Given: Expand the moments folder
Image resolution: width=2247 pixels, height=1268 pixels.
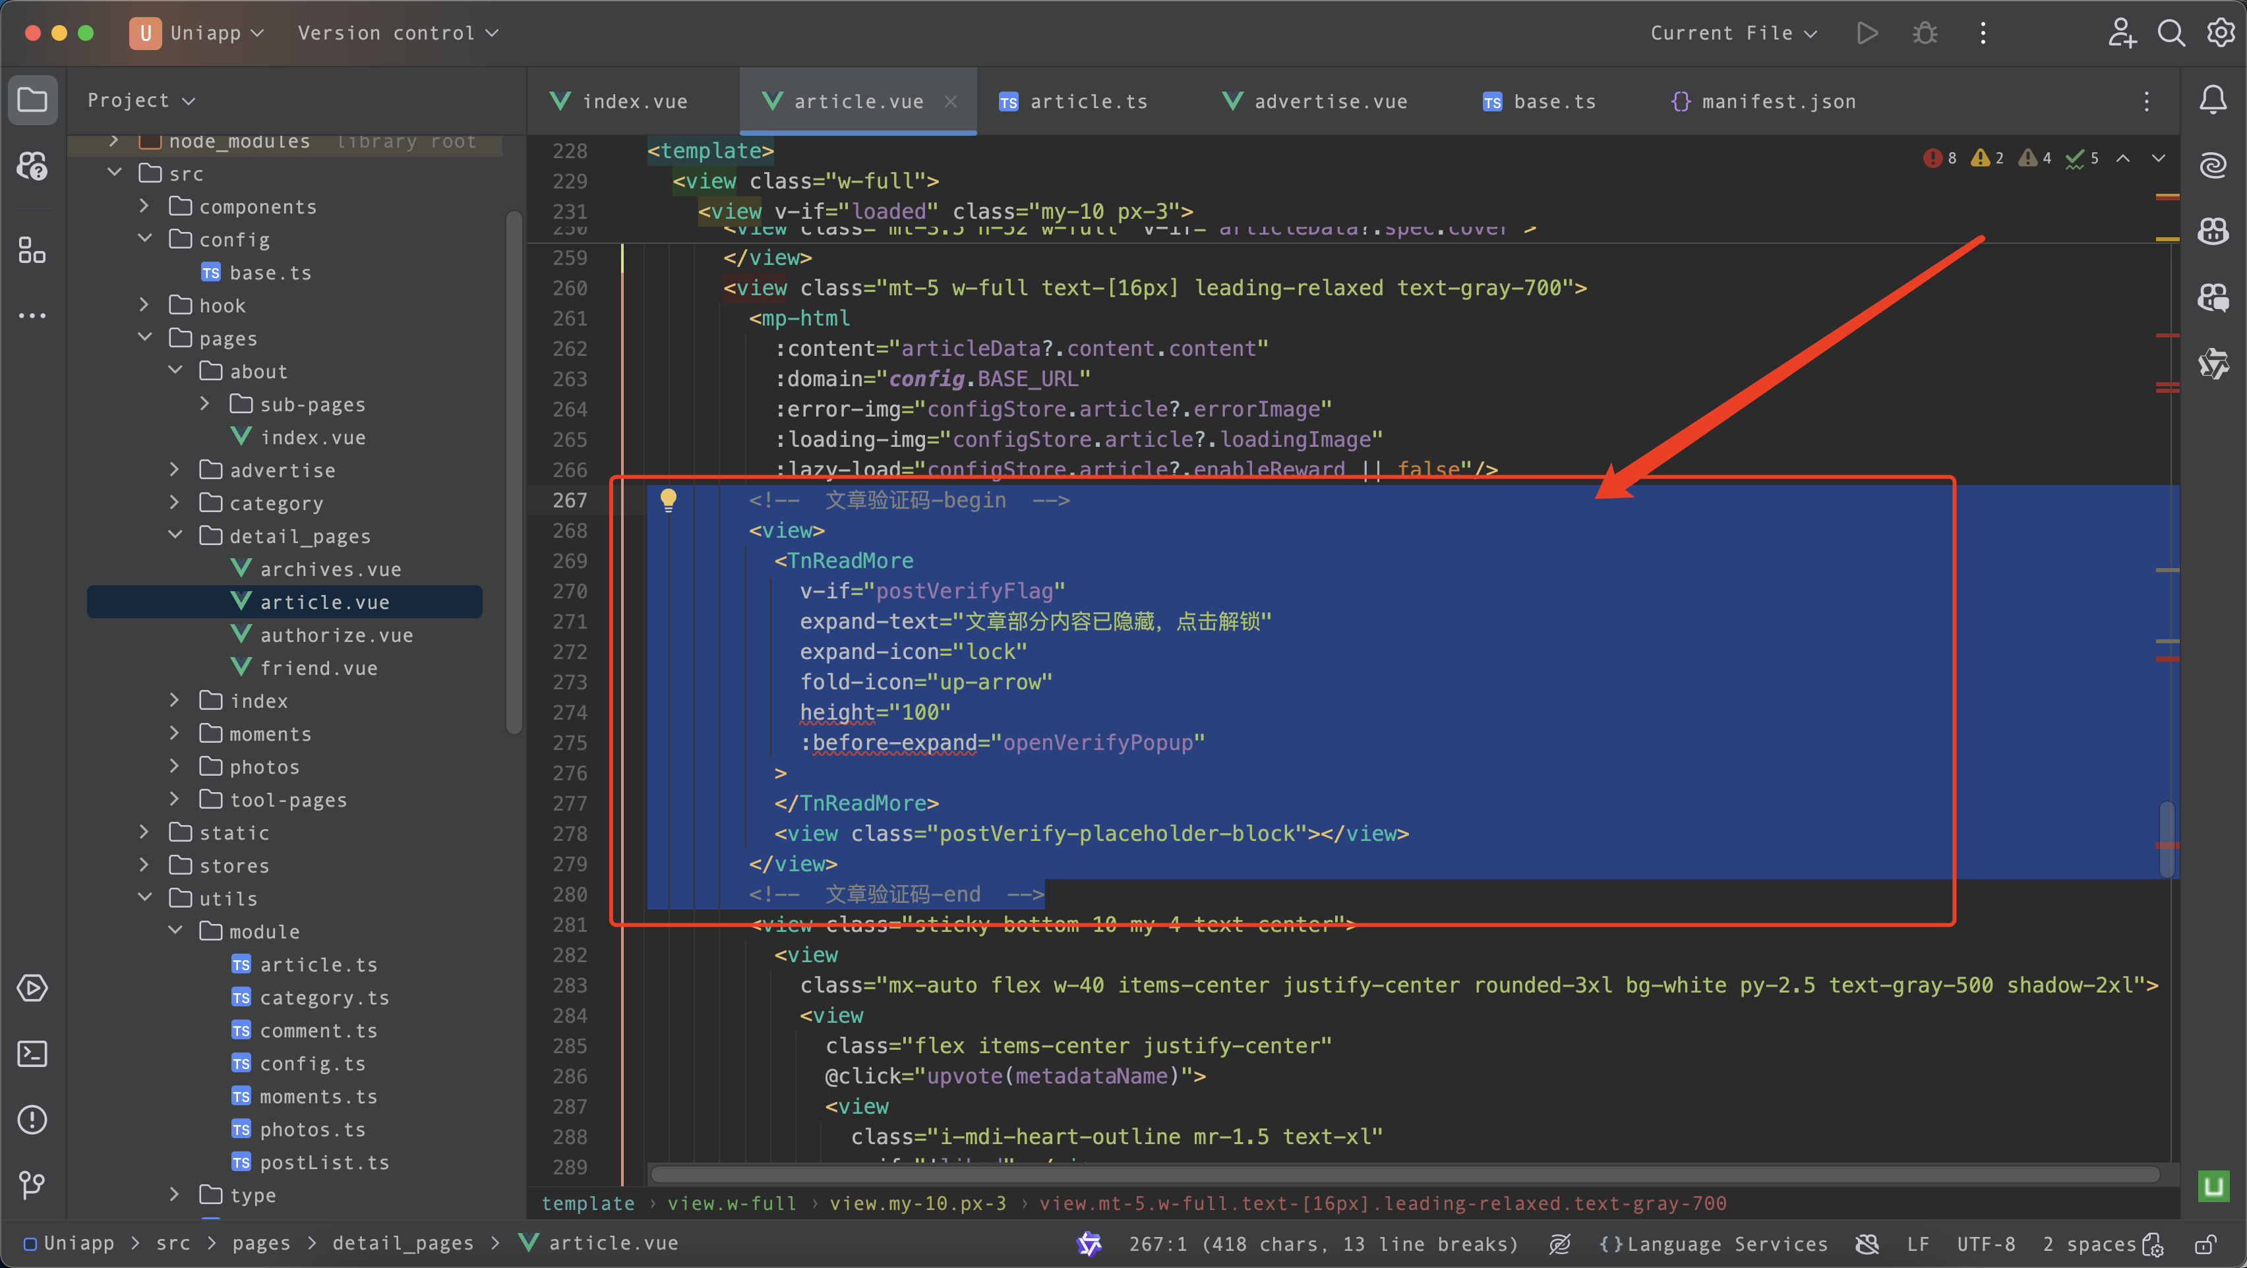Looking at the screenshot, I should click(175, 734).
